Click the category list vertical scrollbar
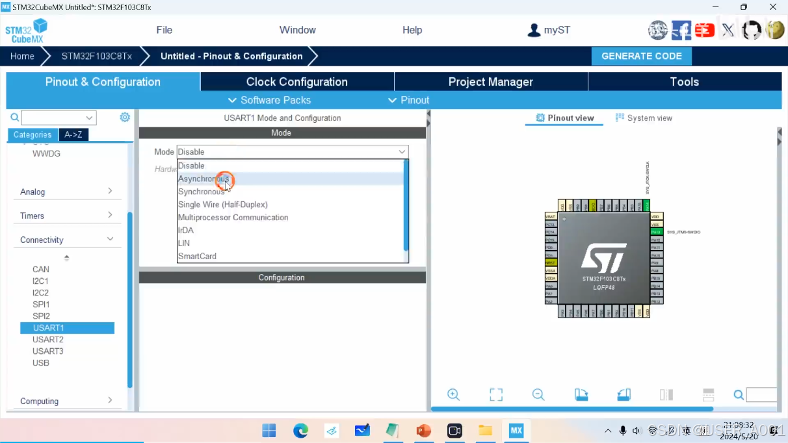 130,300
